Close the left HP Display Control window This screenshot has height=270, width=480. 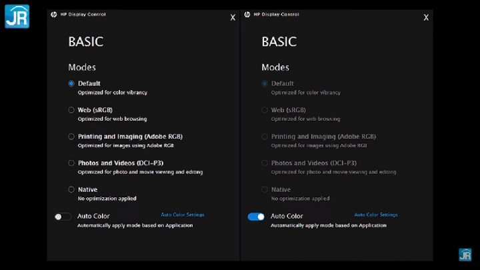[233, 18]
